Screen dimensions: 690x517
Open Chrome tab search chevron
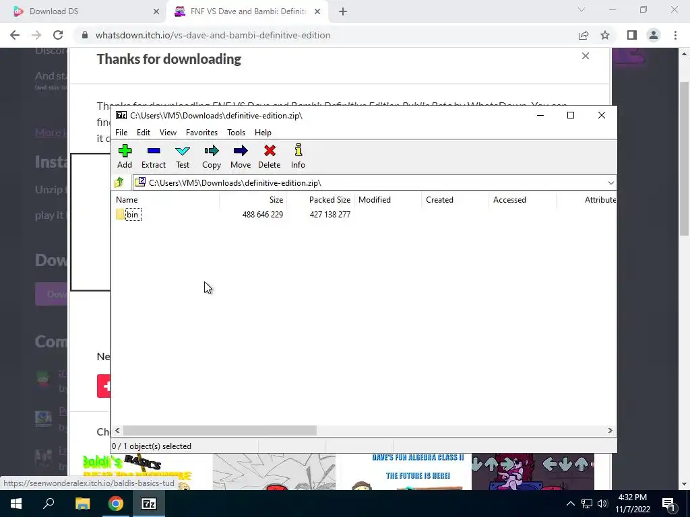(582, 9)
